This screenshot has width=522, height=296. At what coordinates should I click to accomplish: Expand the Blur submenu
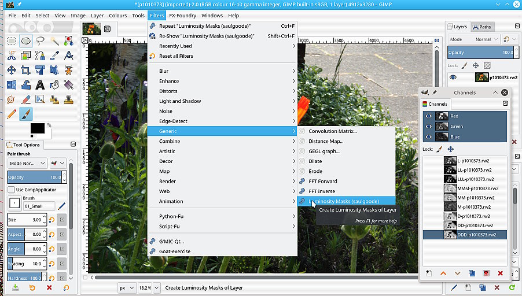(222, 71)
